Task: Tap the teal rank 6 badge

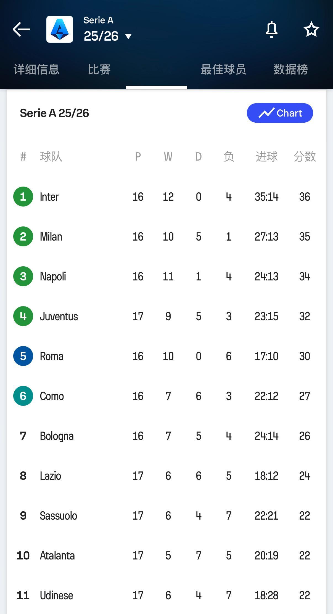Action: click(x=23, y=396)
